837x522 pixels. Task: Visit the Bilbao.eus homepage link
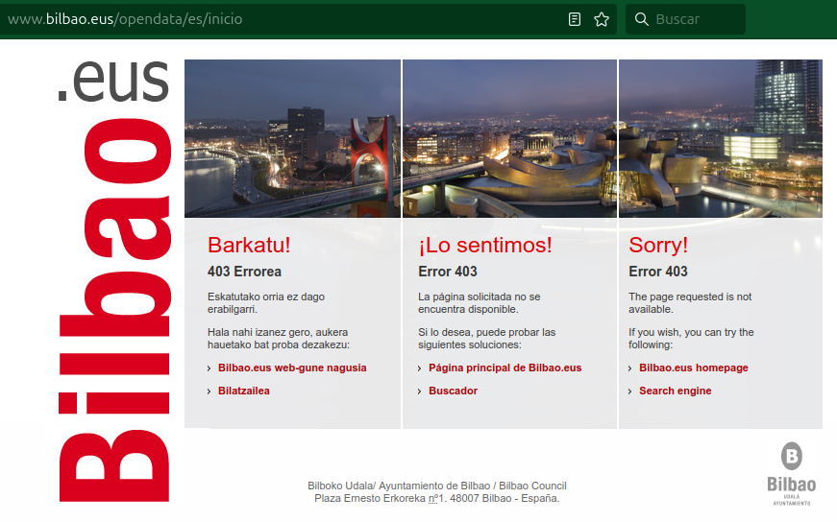coord(693,368)
